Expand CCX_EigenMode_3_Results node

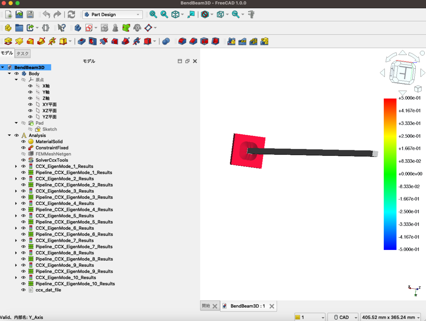tap(16, 191)
